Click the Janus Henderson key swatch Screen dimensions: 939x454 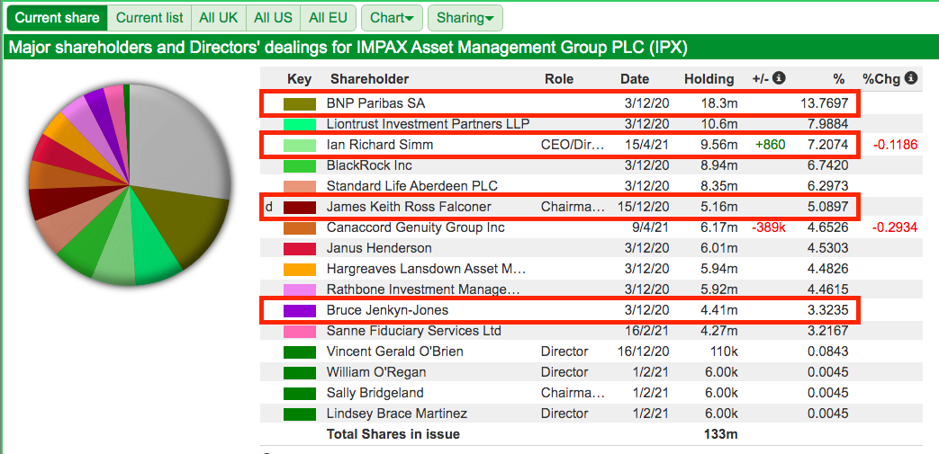[300, 248]
